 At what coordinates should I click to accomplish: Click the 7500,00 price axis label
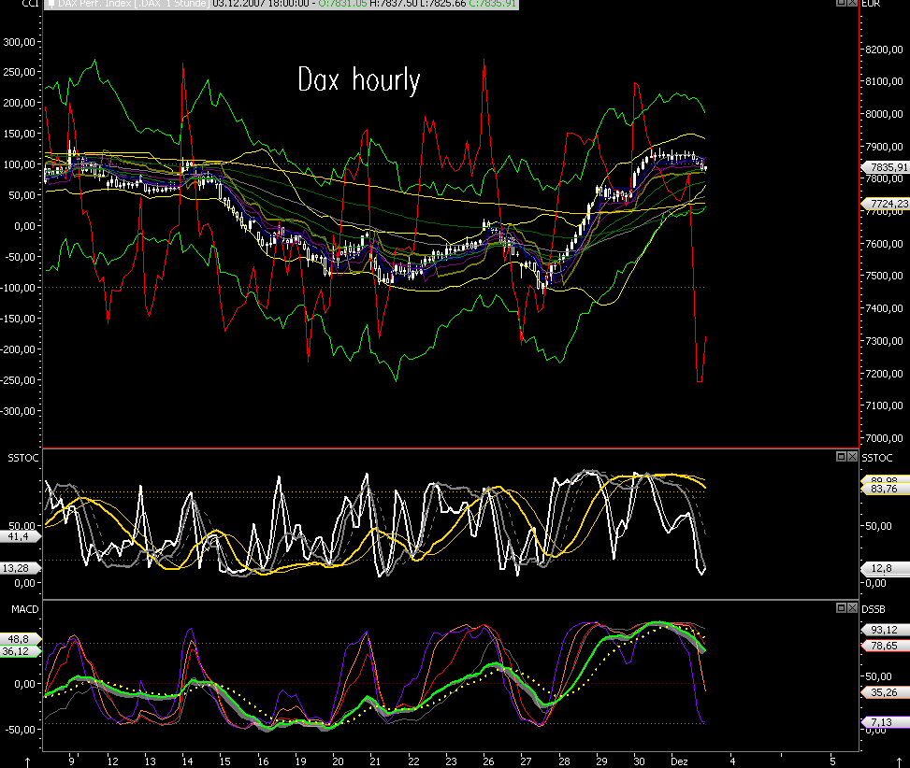coord(884,276)
